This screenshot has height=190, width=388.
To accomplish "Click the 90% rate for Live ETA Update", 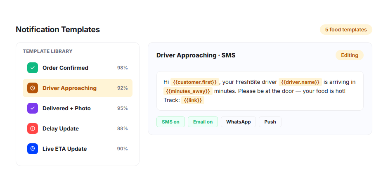I will pos(123,149).
